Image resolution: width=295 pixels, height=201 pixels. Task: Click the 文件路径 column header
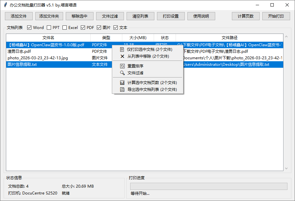pos(229,38)
